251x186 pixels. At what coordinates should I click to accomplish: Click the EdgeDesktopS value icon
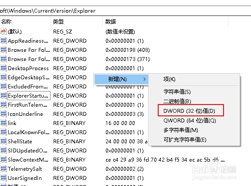coord(3,77)
